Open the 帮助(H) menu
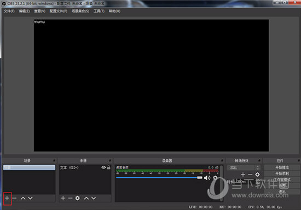 click(114, 11)
